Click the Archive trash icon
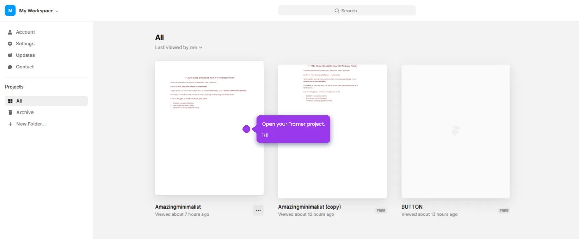This screenshot has height=239, width=579. point(10,112)
